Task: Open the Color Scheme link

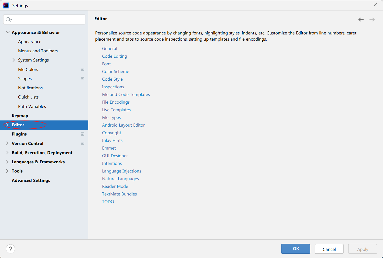Action: 116,71
